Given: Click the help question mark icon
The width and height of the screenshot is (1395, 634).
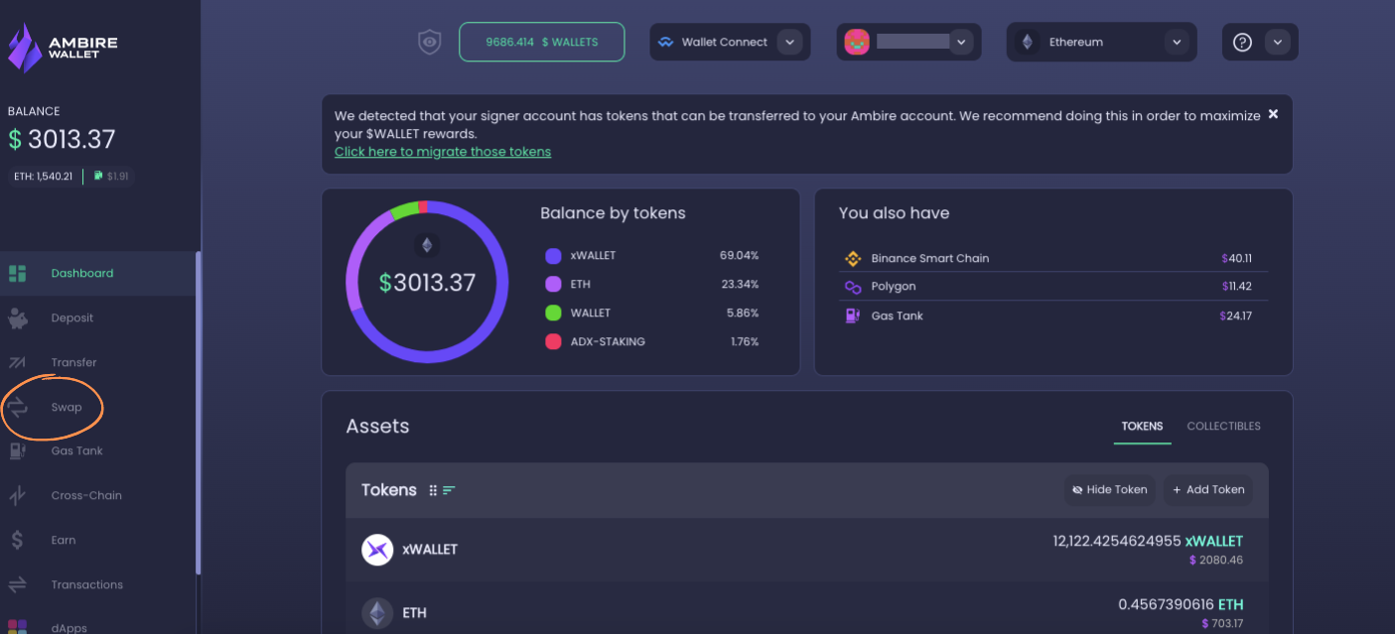Looking at the screenshot, I should point(1242,42).
